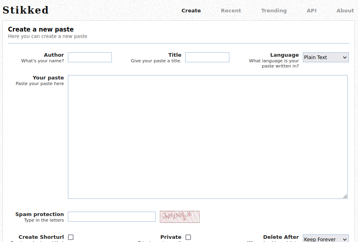Open the Delete After dropdown set to Keep Forever
Viewport: 358px width, 242px height.
coord(324,239)
